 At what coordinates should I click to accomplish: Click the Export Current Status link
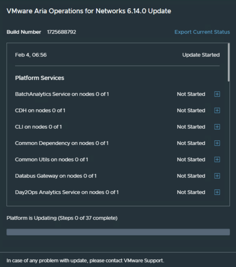click(x=202, y=32)
